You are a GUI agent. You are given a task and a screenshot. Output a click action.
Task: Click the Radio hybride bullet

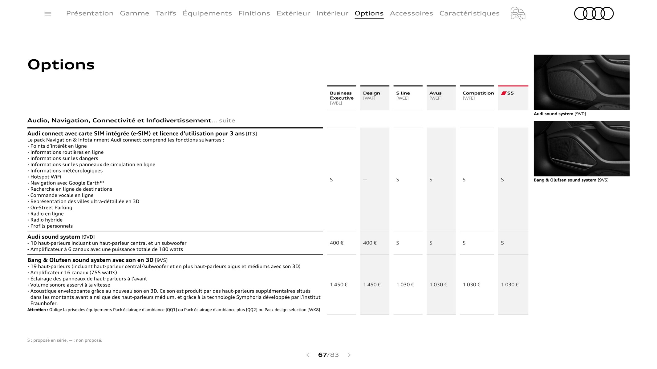tap(45, 220)
